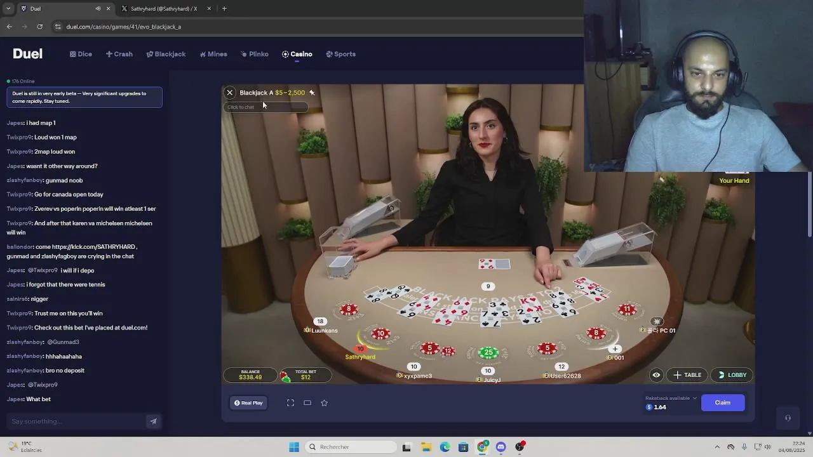Click the BALANCE $338.49 display

tap(250, 375)
